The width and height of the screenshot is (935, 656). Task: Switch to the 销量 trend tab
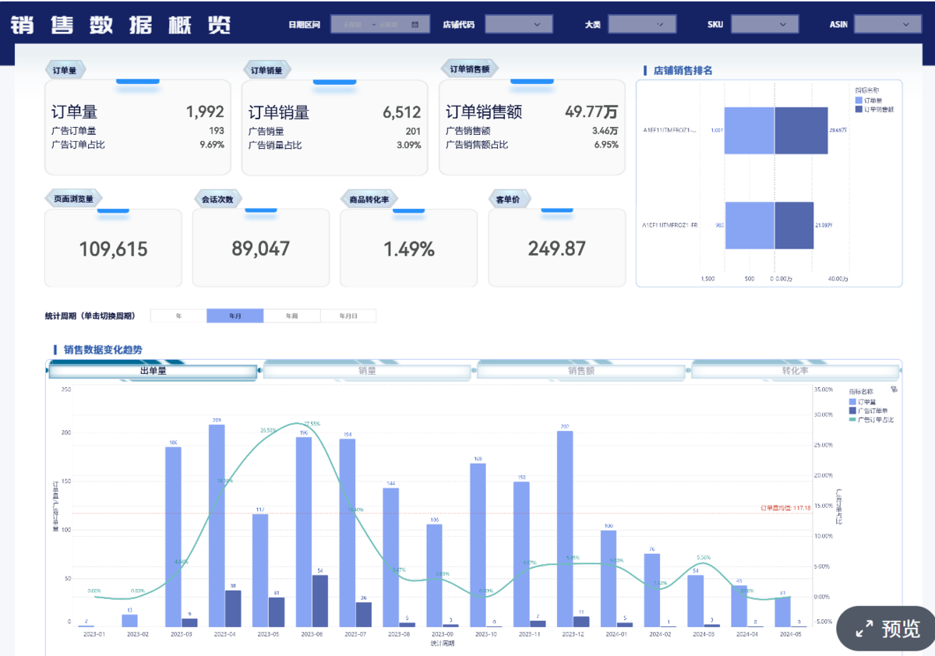[x=368, y=371]
